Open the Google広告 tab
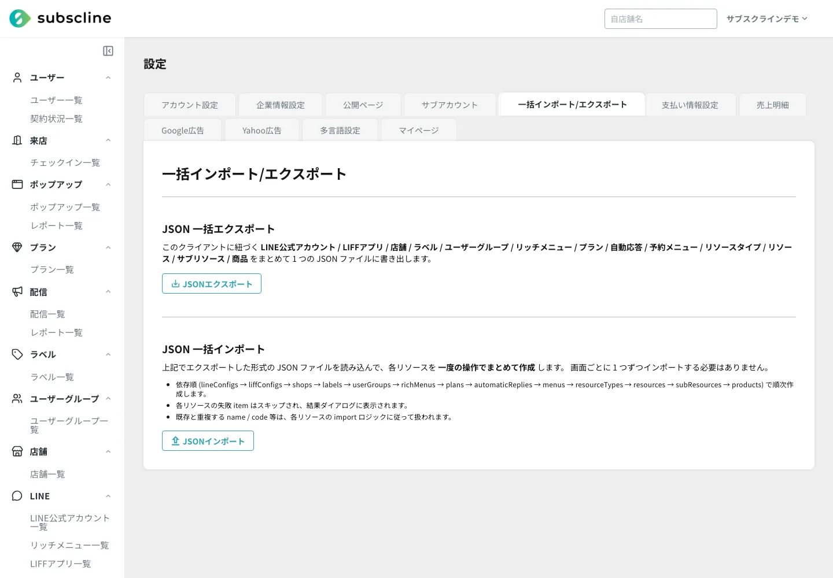Screen dimensions: 833x578 pyautogui.click(x=183, y=130)
